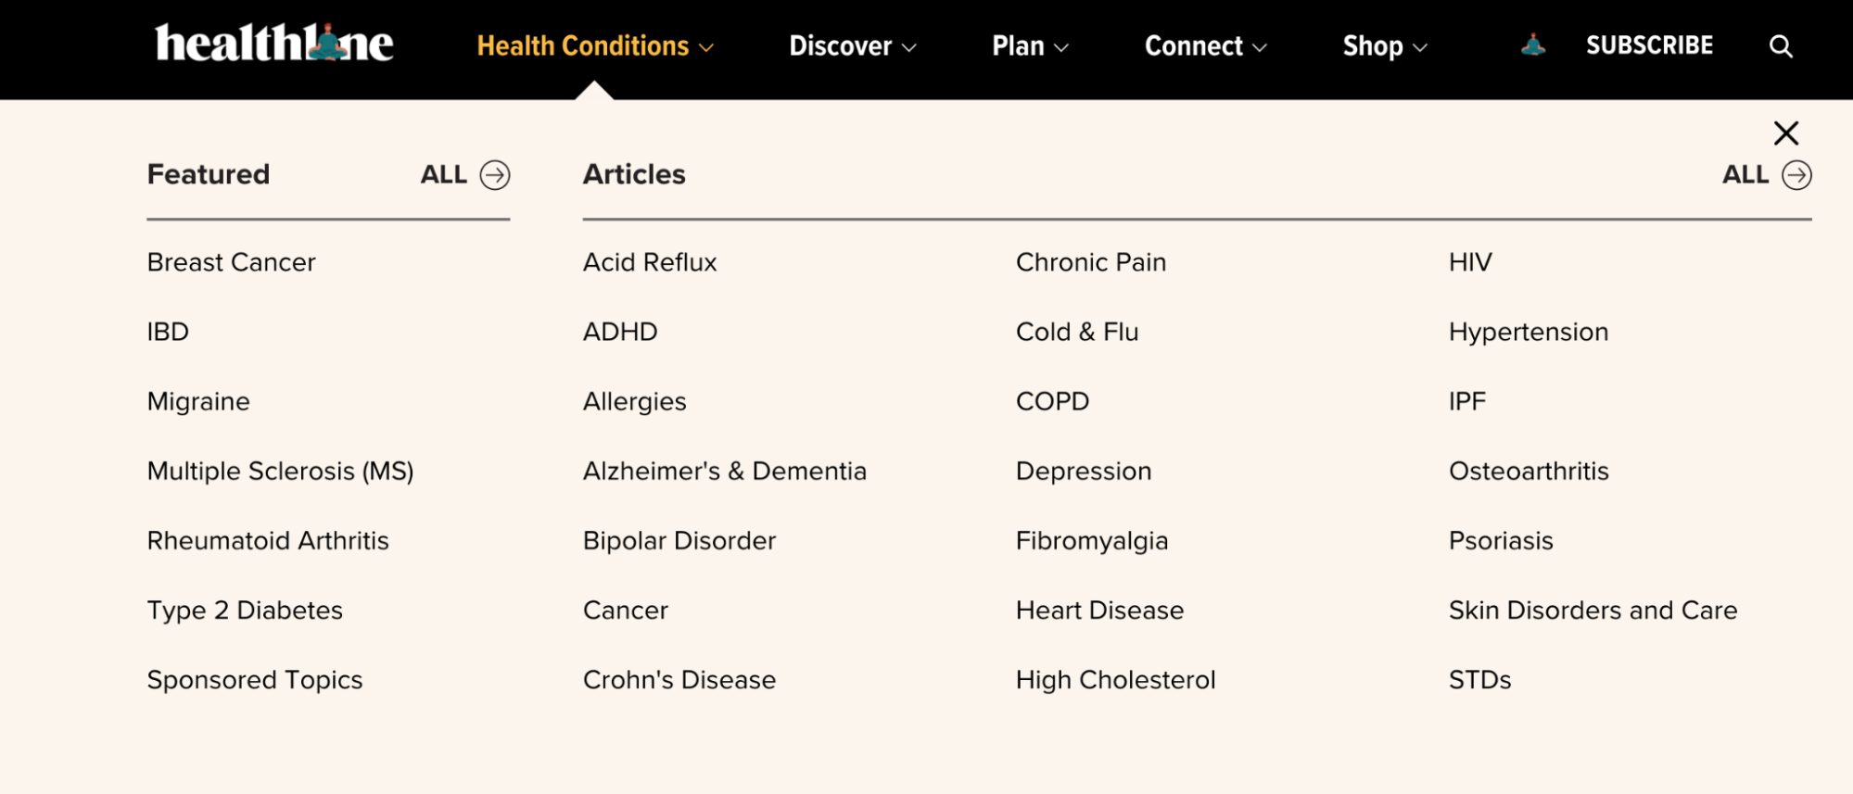Open the search magnifier icon

point(1780,45)
